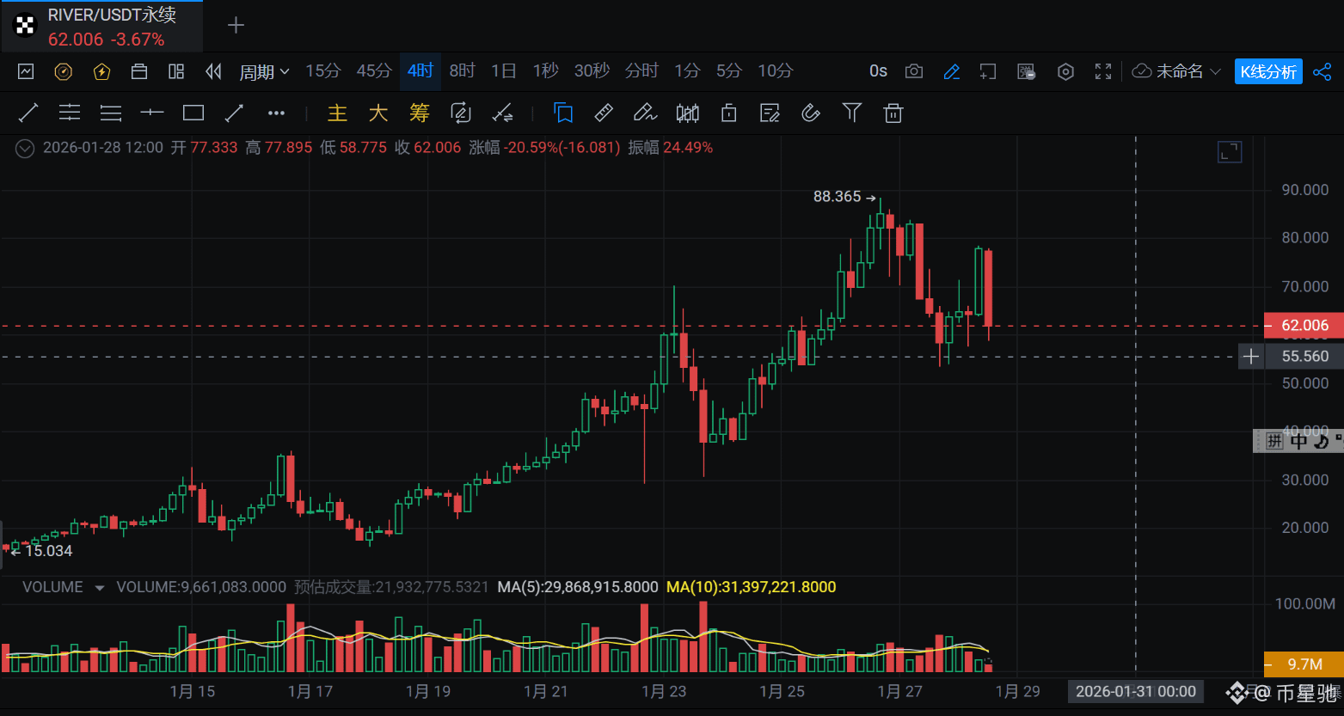Viewport: 1344px width, 716px height.
Task: Add a new tab with plus button
Action: coord(236,26)
